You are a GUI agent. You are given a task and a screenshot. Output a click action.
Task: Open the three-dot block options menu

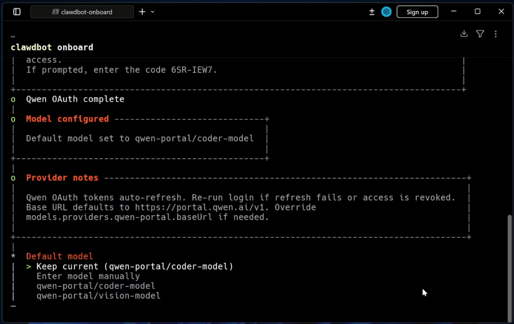click(496, 34)
